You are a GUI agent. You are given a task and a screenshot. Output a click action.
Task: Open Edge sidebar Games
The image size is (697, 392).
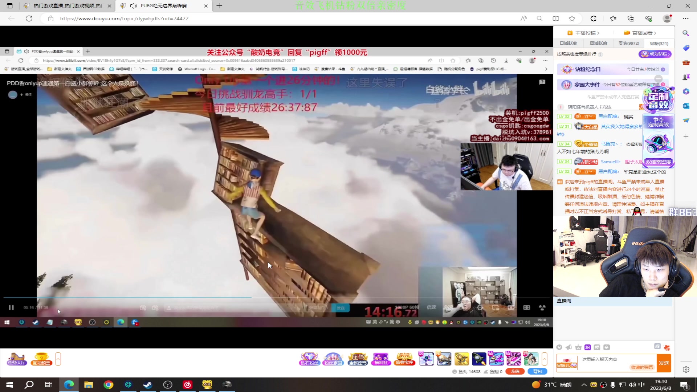click(686, 77)
